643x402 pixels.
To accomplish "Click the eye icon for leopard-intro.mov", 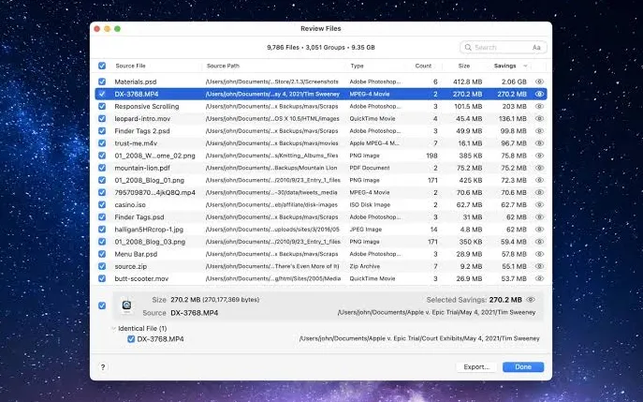I will (x=539, y=119).
